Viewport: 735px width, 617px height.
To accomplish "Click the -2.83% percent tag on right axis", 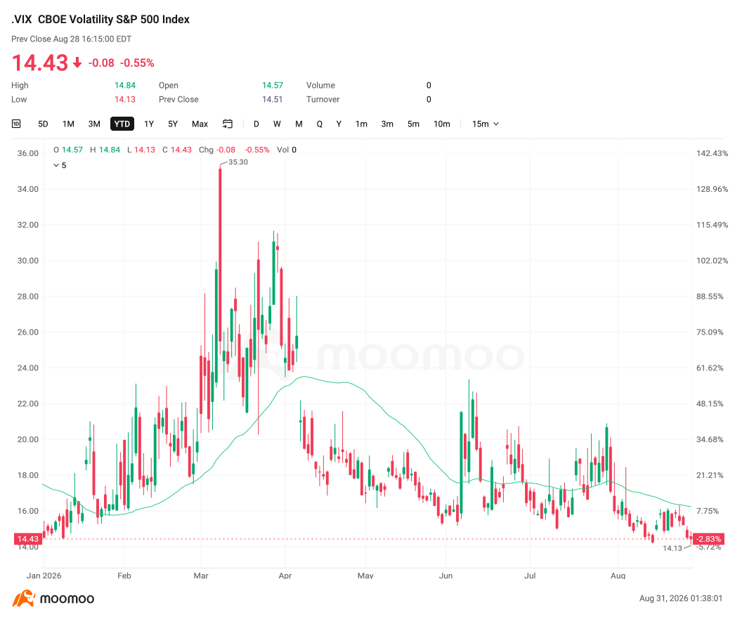I will [708, 539].
